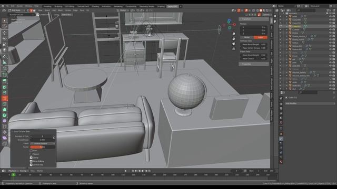Select the Move tool
Viewport: 337px width, 189px height.
5,33
